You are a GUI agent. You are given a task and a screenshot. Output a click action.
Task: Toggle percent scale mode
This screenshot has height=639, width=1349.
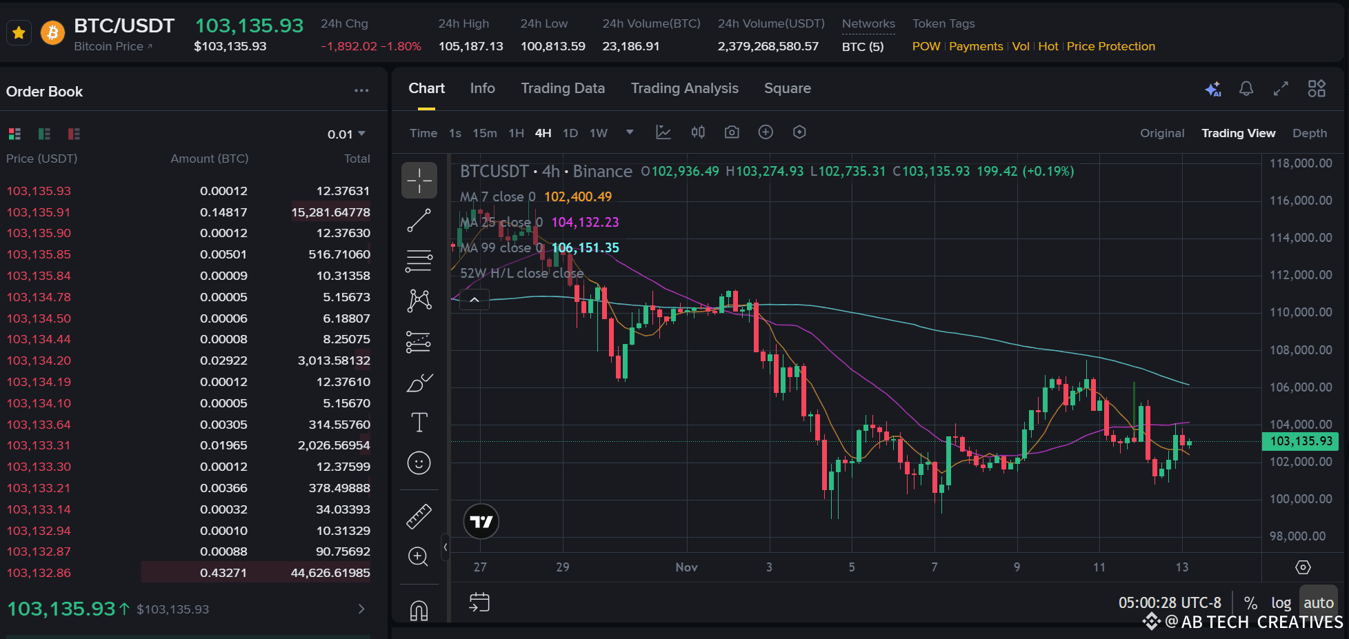click(1250, 603)
